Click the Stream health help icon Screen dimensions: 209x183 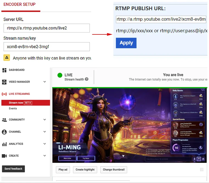pos(87,79)
